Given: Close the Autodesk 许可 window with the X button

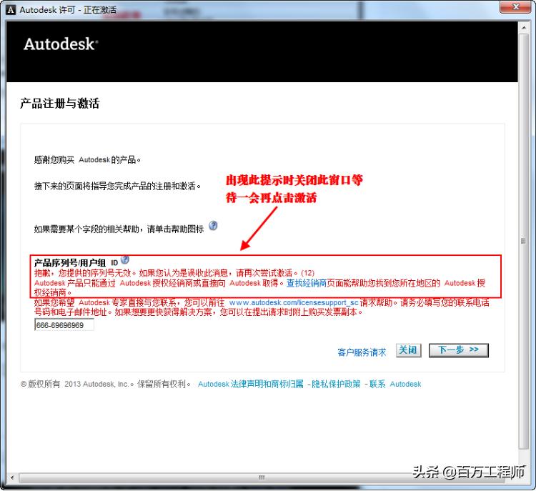Looking at the screenshot, I should pyautogui.click(x=517, y=6).
